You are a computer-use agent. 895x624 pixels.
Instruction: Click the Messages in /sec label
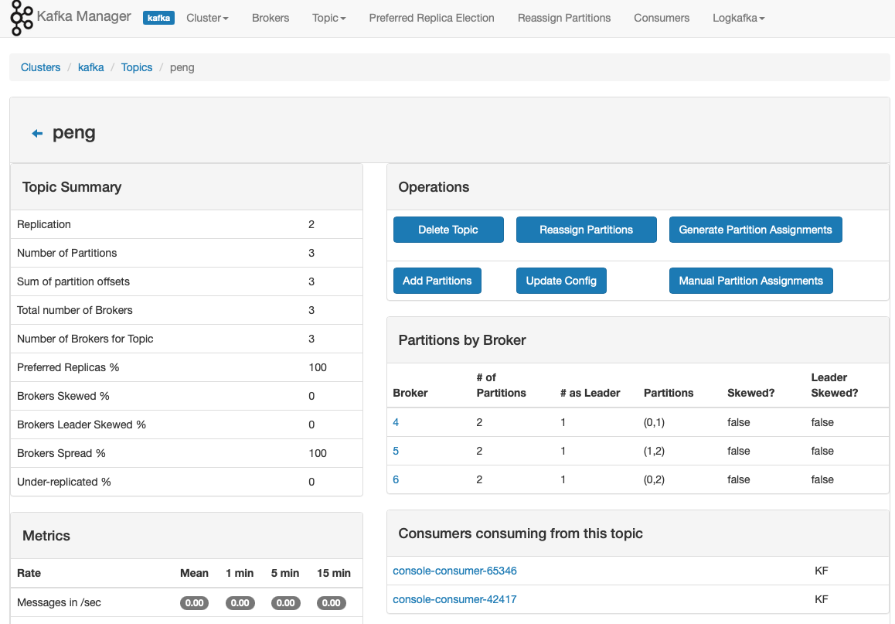pyautogui.click(x=59, y=603)
